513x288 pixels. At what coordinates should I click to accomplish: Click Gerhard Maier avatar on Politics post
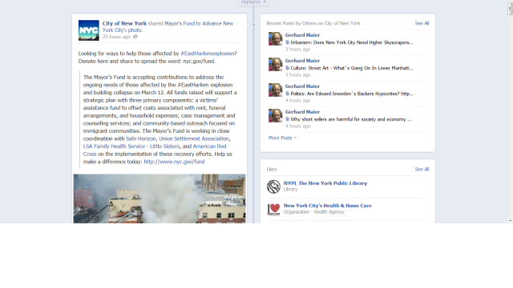pos(276,90)
